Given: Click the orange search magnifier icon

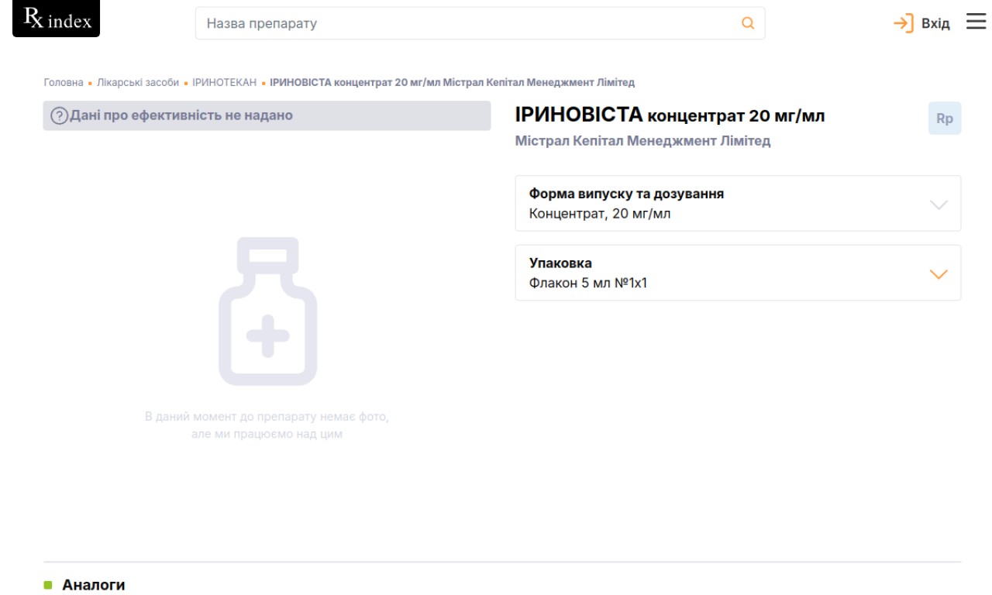Looking at the screenshot, I should click(748, 23).
